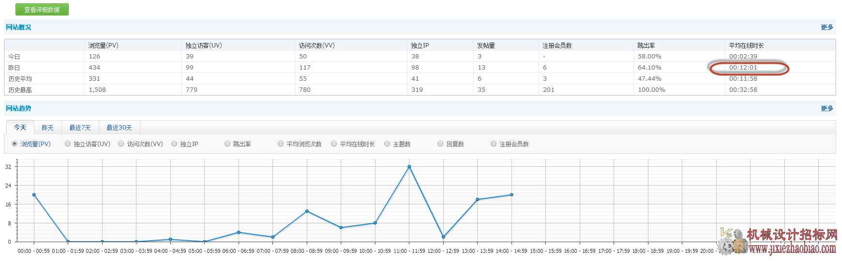Image resolution: width=842 pixels, height=261 pixels.
Task: Click the chart point at 10:00 - 10:59
Action: pos(375,223)
